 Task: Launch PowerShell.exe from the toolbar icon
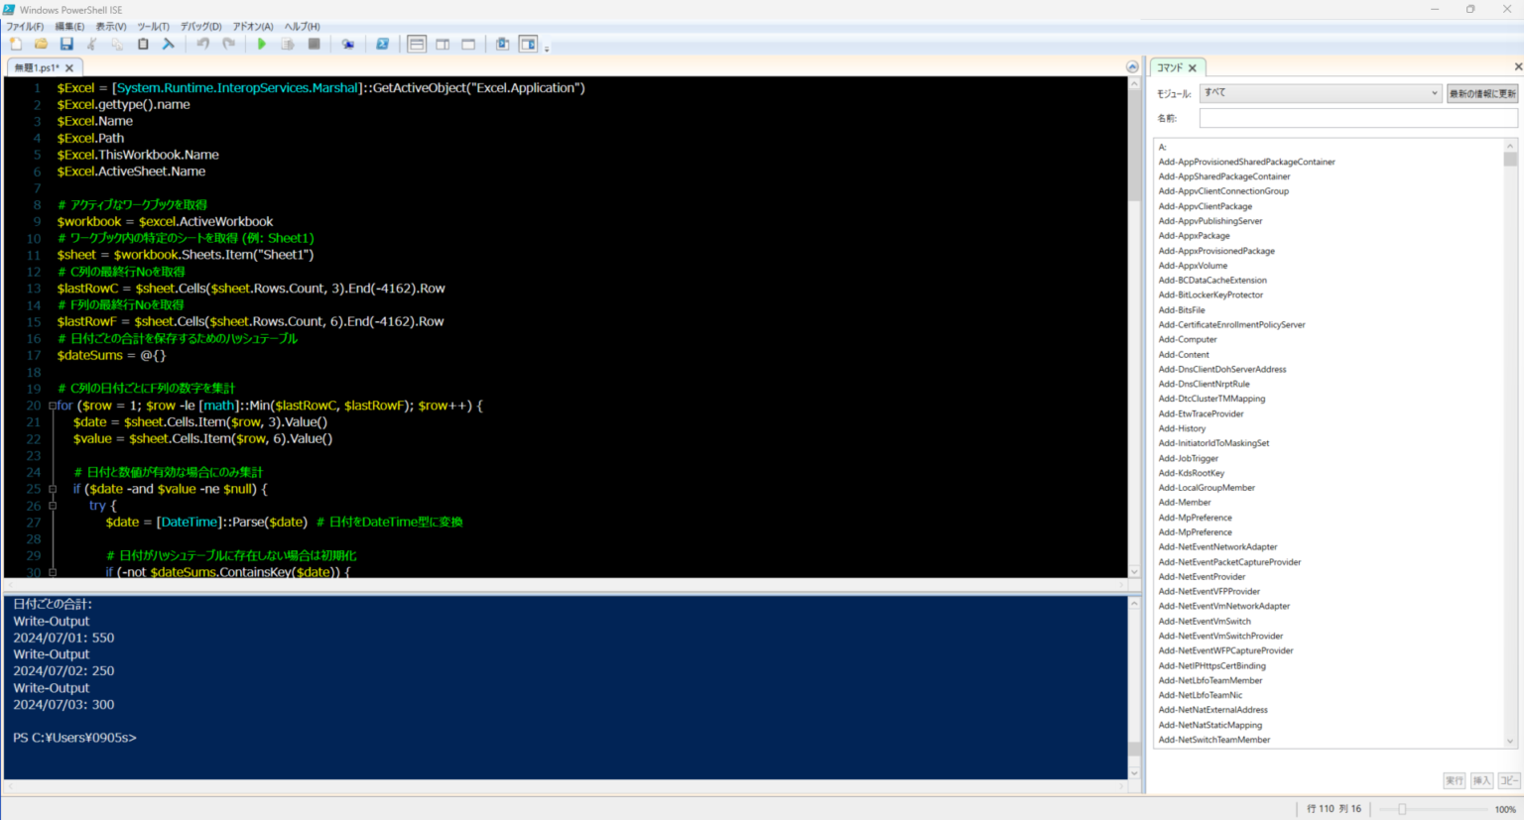[x=382, y=45]
